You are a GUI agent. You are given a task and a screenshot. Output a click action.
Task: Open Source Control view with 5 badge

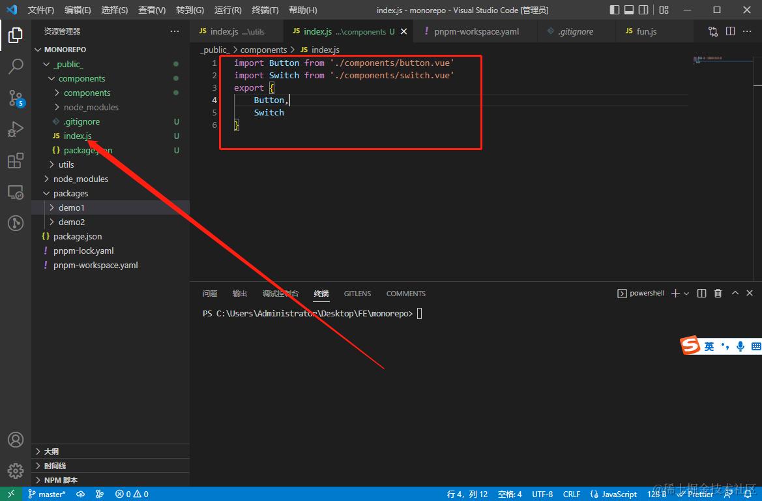(x=16, y=99)
